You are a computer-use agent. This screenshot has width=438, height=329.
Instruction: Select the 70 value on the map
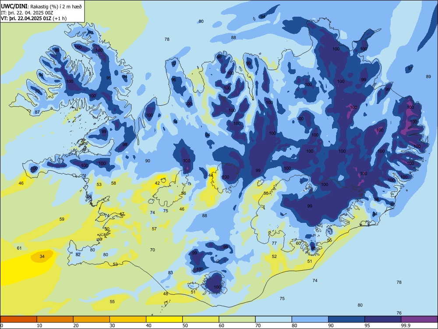click(152, 250)
